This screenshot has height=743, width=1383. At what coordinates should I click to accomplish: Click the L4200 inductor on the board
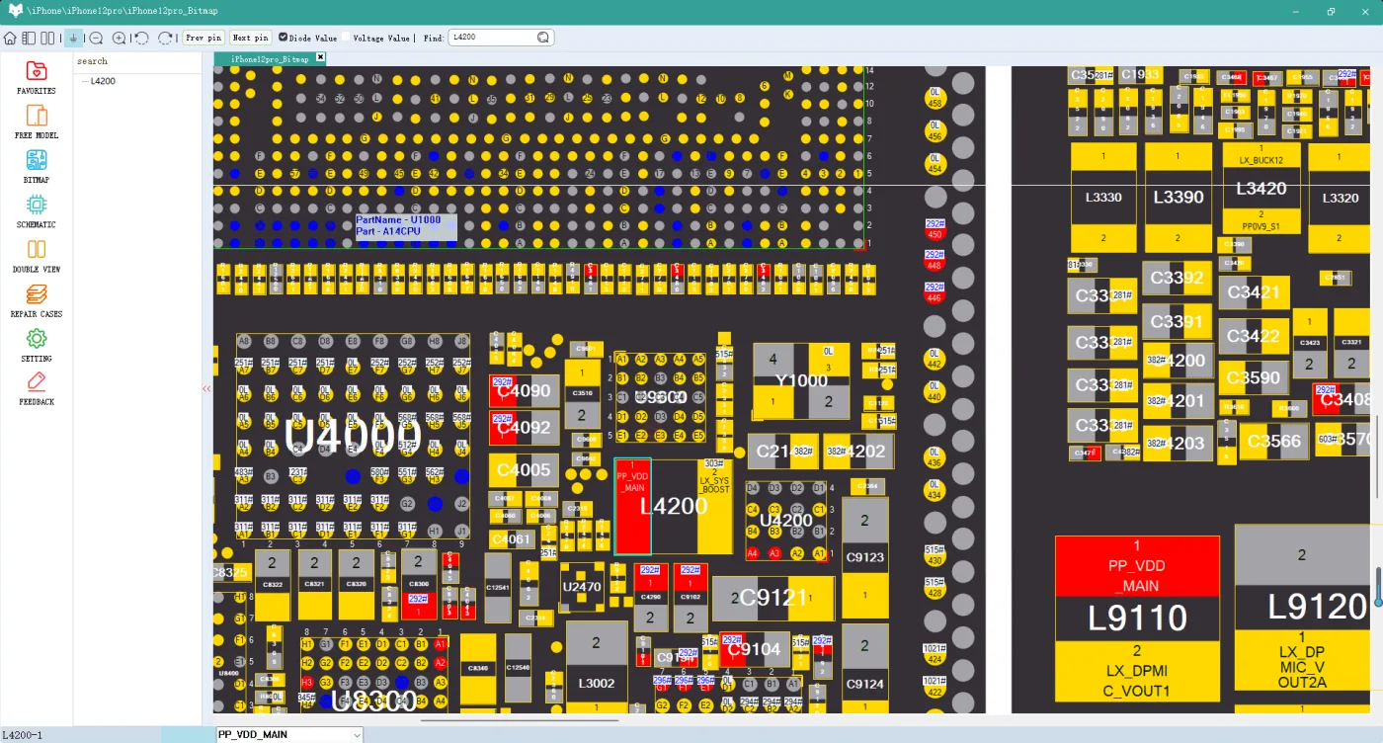673,506
